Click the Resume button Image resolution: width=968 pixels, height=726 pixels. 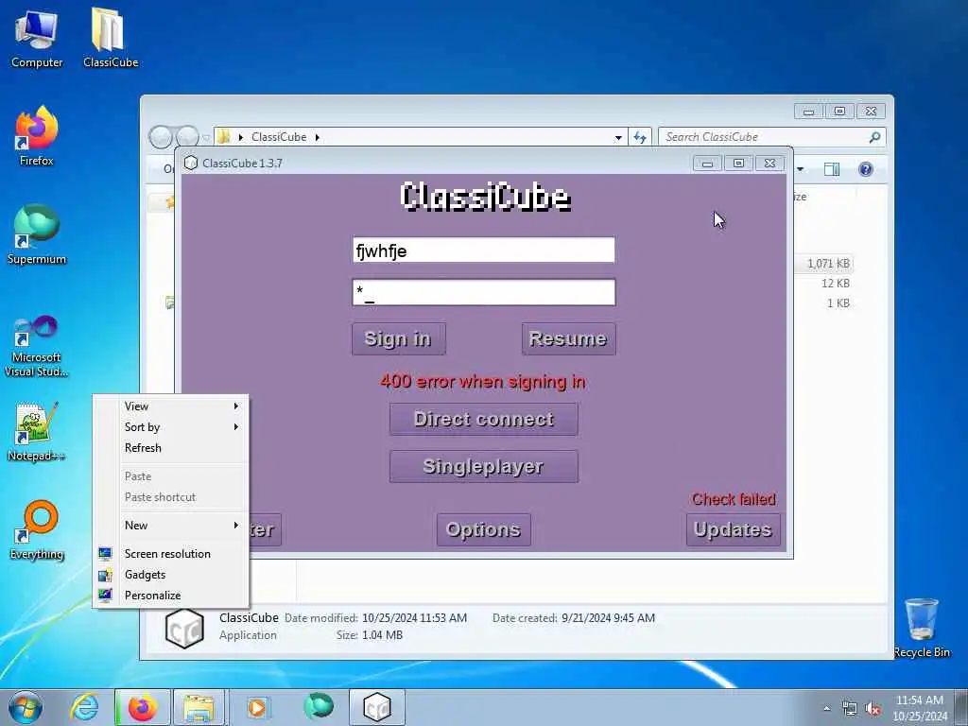click(568, 338)
